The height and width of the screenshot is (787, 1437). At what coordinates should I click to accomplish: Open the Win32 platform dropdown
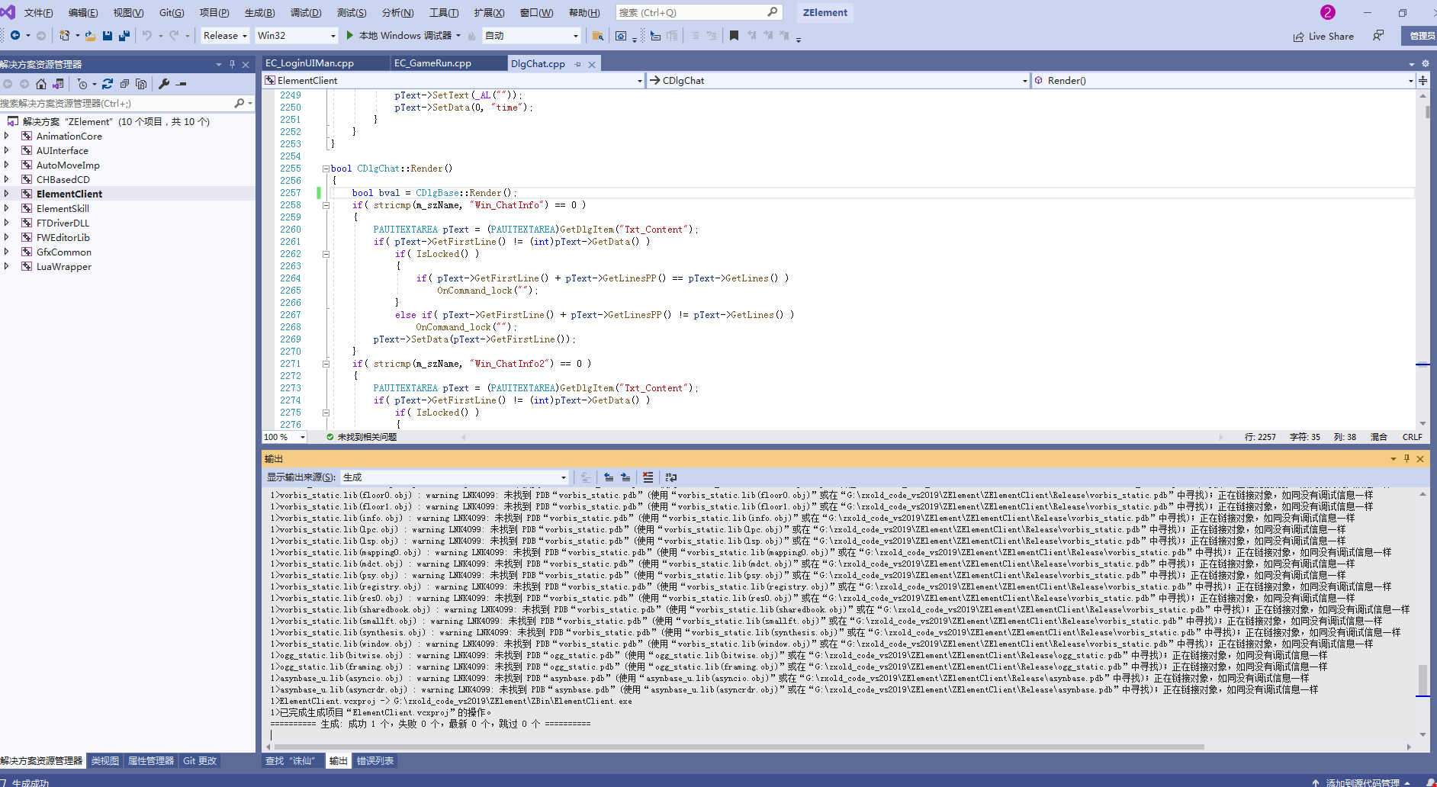click(x=297, y=35)
